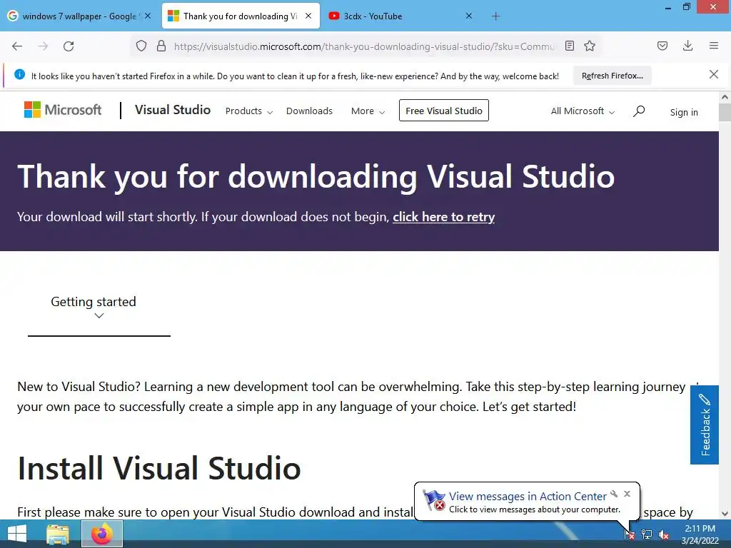Bookmark this page with the star
The image size is (731, 548).
pyautogui.click(x=590, y=46)
